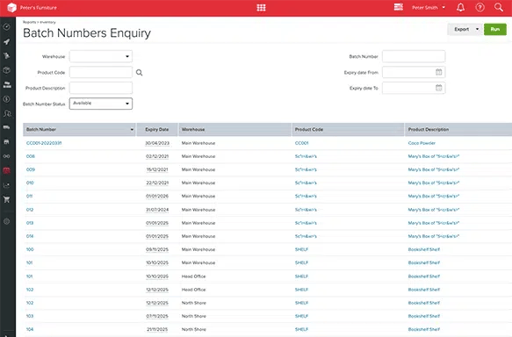Viewport: 512px width, 337px height.
Task: Open the production icon below the rocket
Action: point(6,56)
